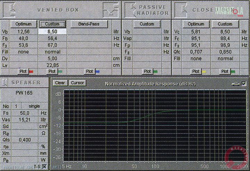Open the T-S parameters icon
The image size is (250, 171).
click(44, 166)
